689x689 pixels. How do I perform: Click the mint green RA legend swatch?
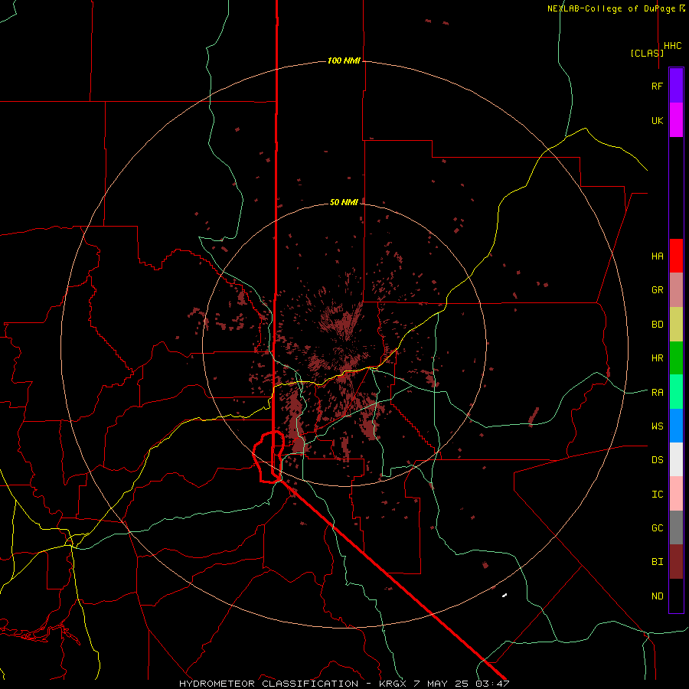tap(676, 392)
